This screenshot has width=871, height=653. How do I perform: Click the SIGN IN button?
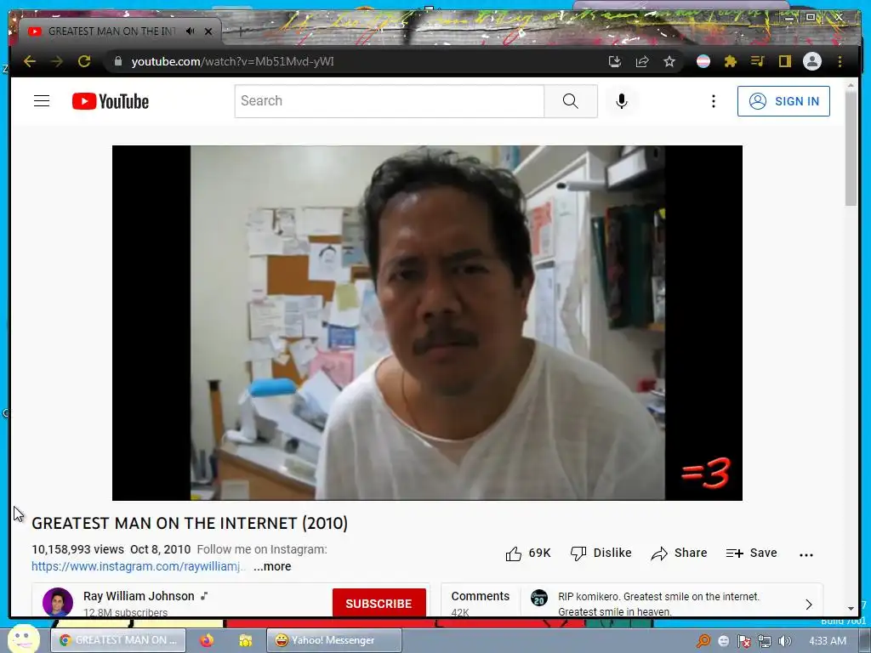tap(783, 101)
